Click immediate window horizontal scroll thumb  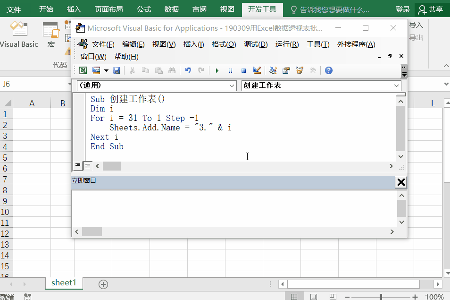[92, 231]
